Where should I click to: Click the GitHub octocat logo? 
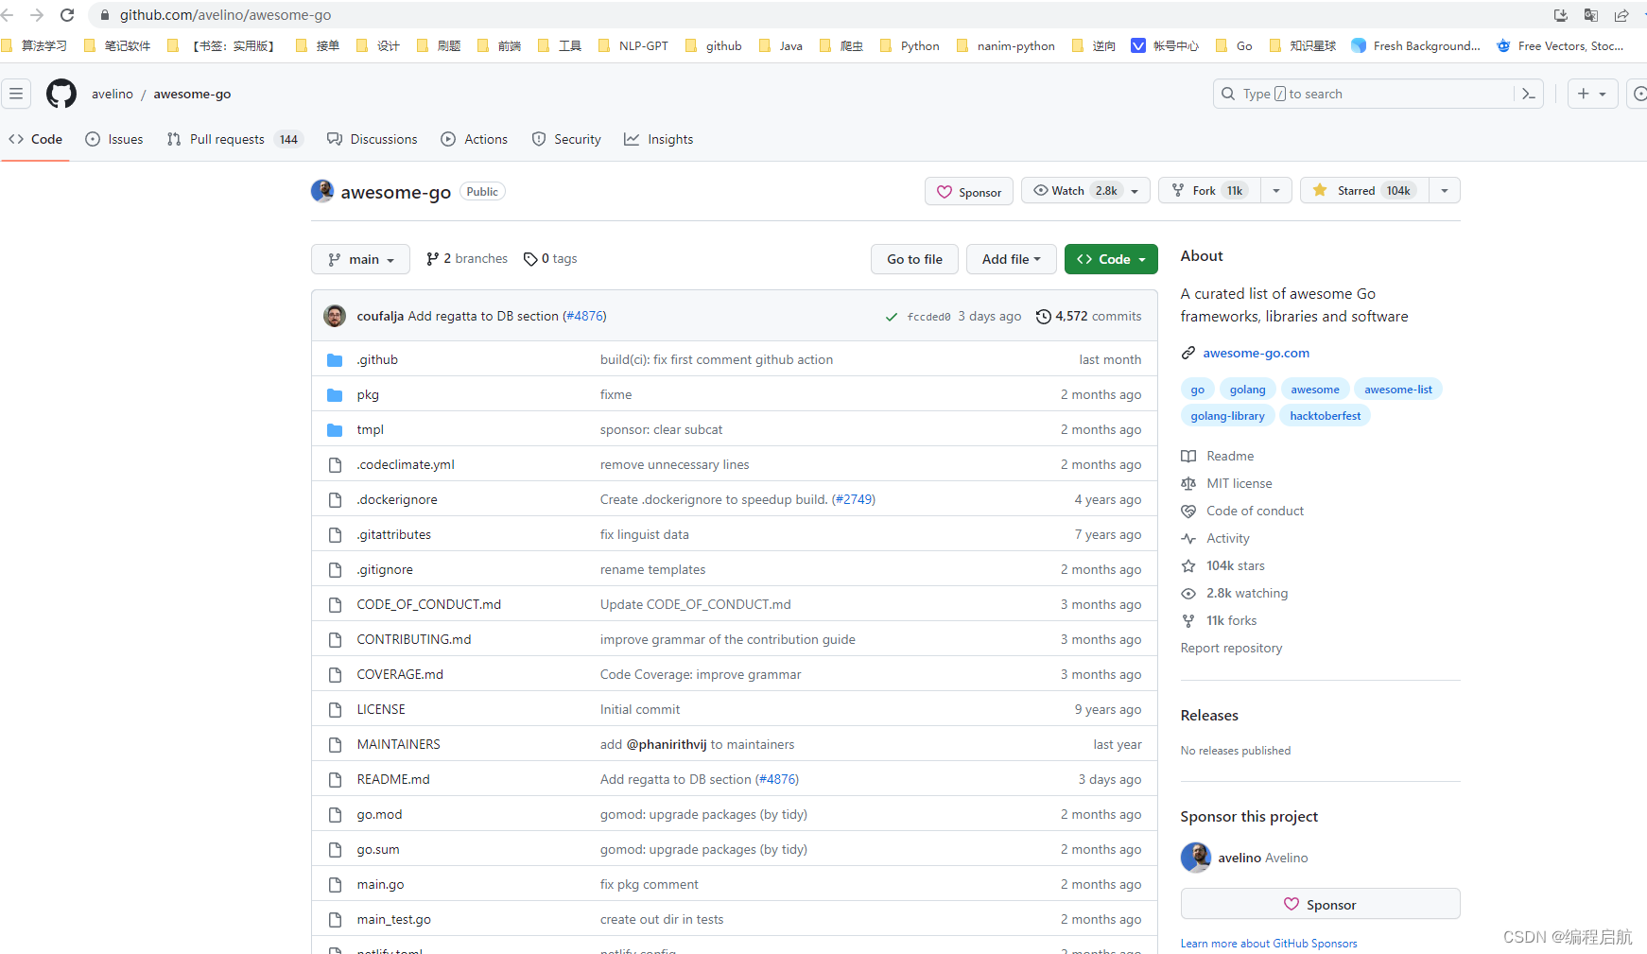tap(61, 94)
